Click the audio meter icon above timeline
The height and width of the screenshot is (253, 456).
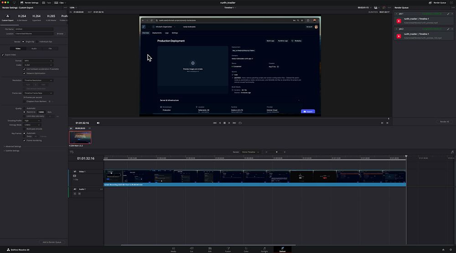click(x=452, y=152)
